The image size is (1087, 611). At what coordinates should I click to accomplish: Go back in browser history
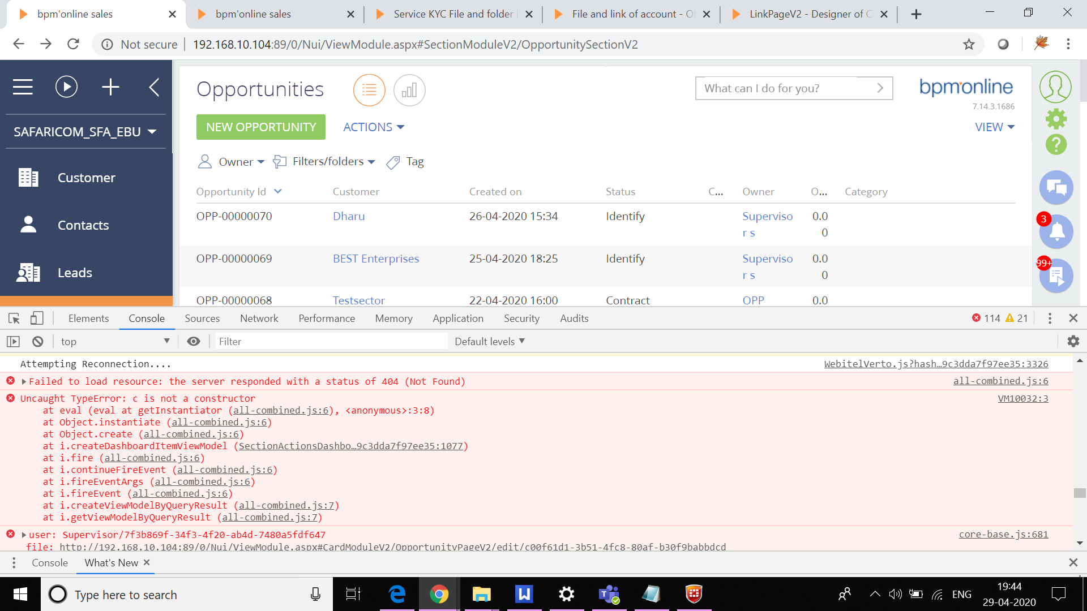[19, 44]
